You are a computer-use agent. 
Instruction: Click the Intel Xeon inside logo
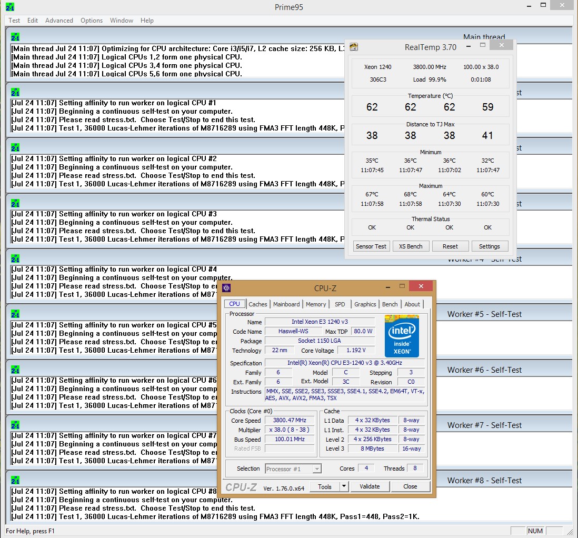402,336
